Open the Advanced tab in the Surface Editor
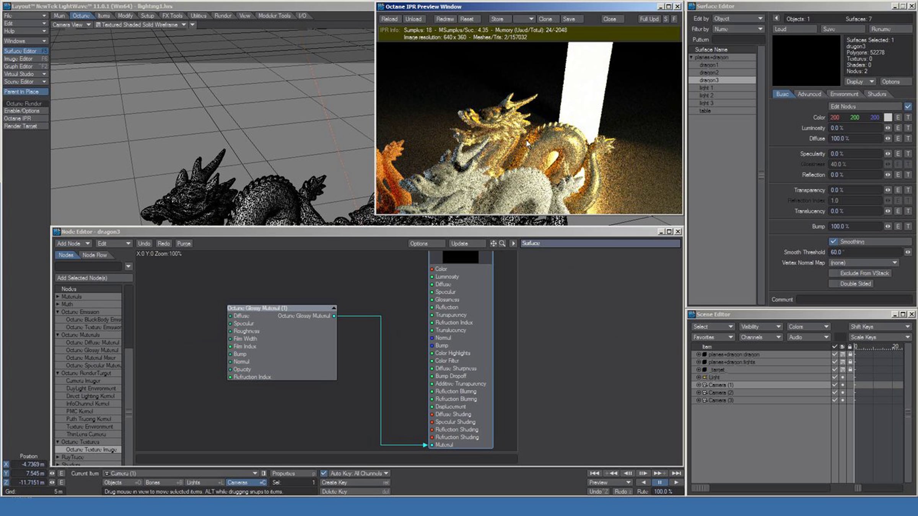 tap(809, 94)
